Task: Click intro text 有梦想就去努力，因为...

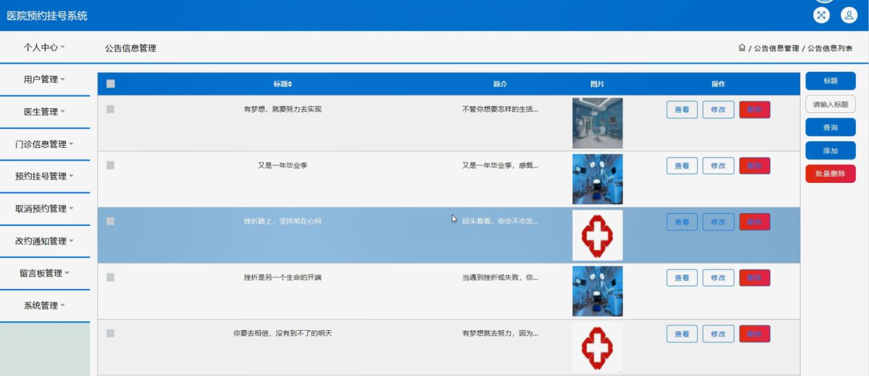Action: click(x=500, y=333)
